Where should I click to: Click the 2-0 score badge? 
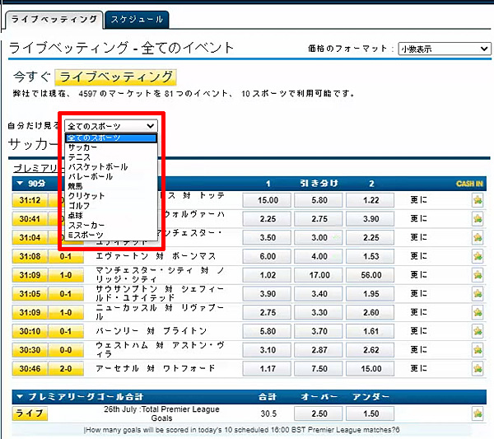pos(66,368)
